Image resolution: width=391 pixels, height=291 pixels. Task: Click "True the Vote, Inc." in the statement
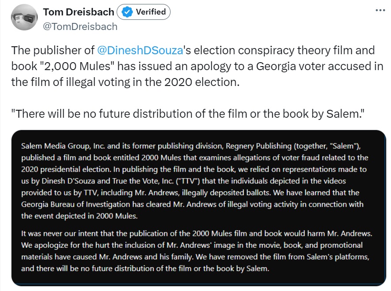click(143, 181)
